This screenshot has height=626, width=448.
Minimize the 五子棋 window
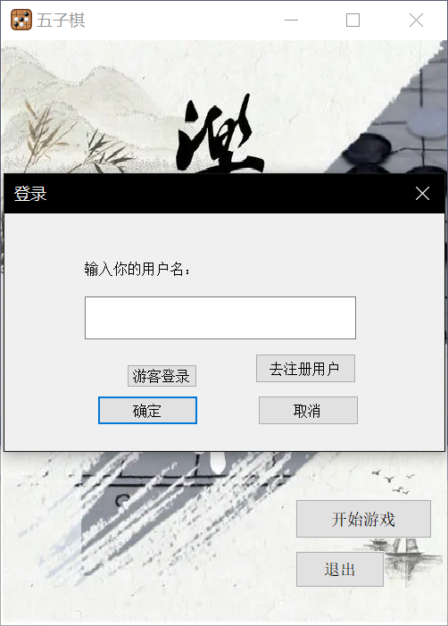[291, 20]
